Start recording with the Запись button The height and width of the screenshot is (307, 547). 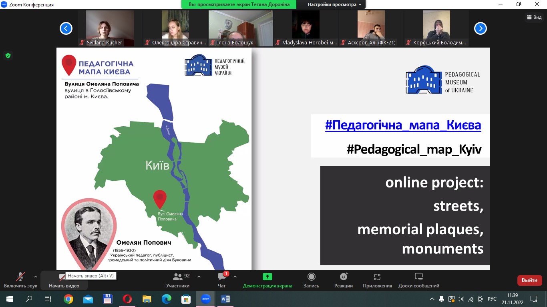(x=311, y=280)
